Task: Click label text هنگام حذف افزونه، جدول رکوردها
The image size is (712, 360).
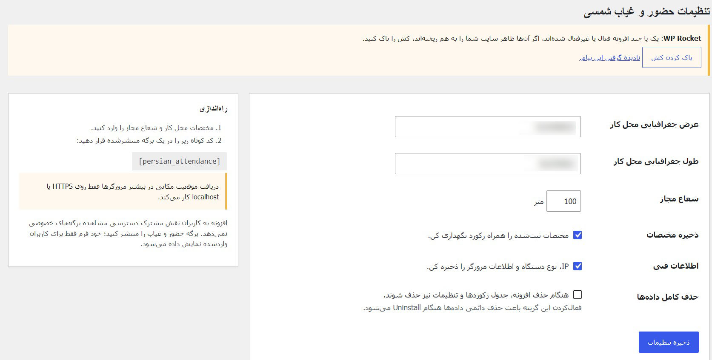Action: [476, 295]
